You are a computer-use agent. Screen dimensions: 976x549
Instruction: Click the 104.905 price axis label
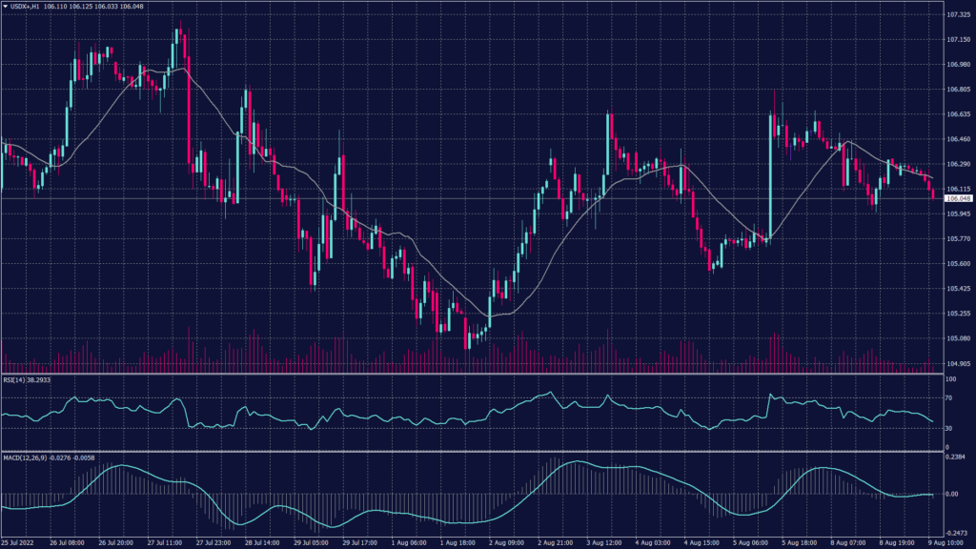click(958, 363)
